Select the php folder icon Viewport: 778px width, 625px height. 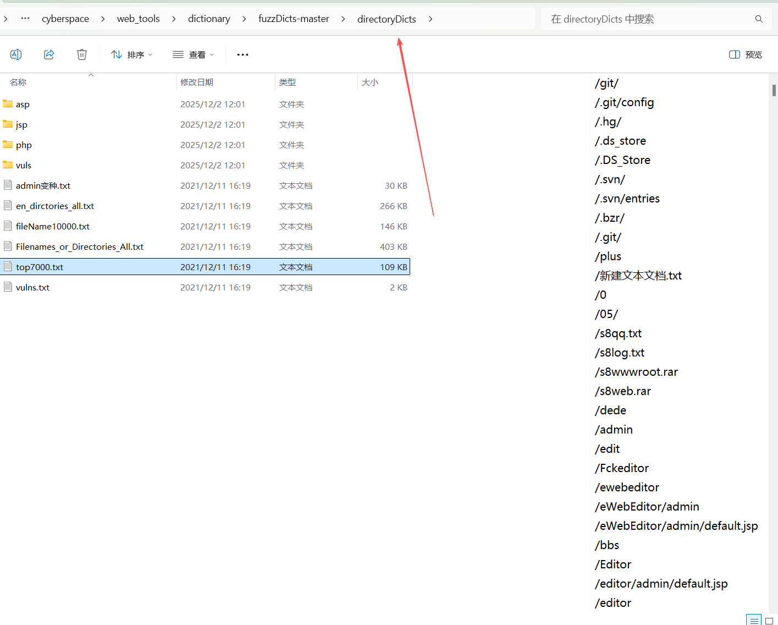[x=8, y=145]
